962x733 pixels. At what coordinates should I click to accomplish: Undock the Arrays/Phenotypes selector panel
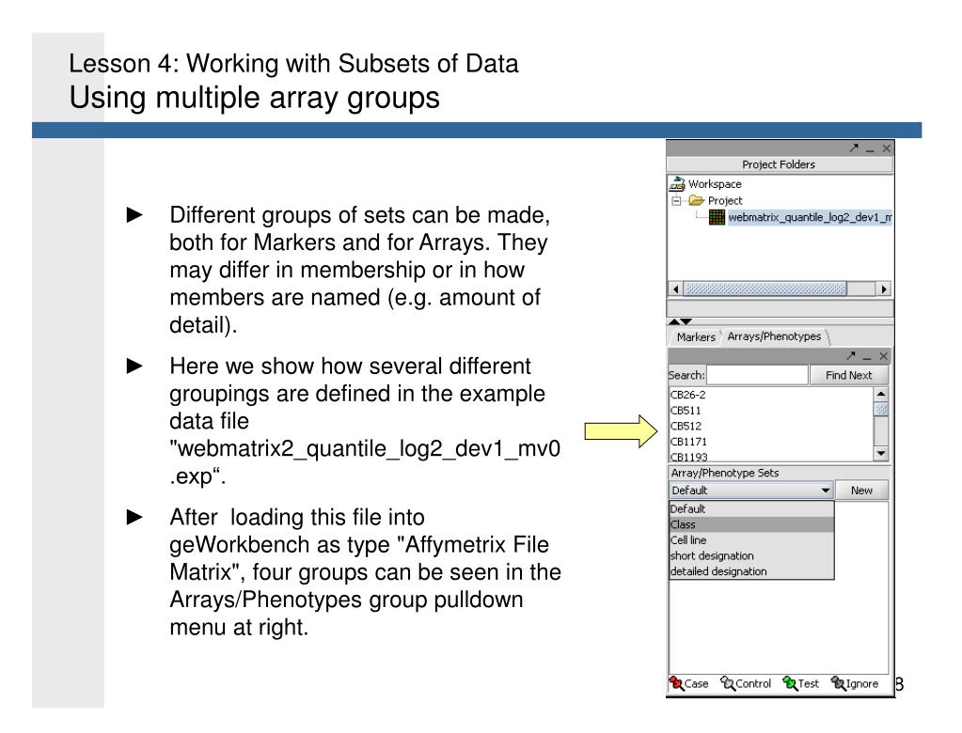(850, 355)
